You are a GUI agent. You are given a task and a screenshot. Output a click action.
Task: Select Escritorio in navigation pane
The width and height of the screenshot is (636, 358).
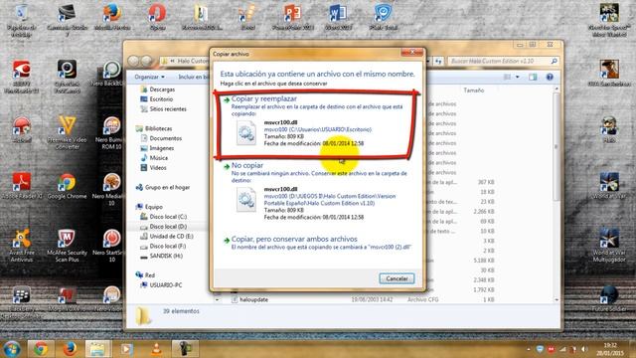pos(157,99)
